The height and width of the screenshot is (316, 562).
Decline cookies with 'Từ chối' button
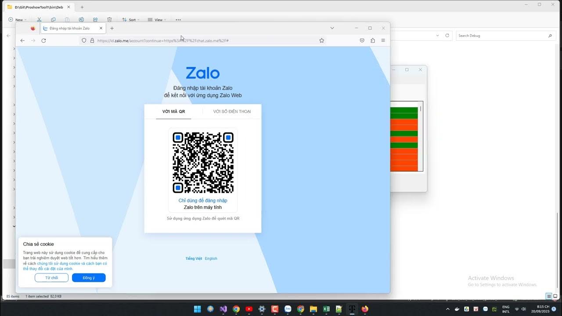tap(51, 278)
